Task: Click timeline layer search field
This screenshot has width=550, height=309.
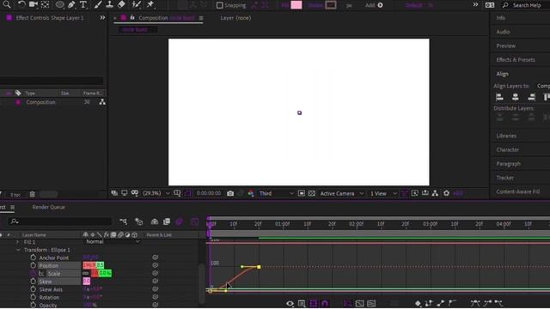Action: tap(60, 221)
